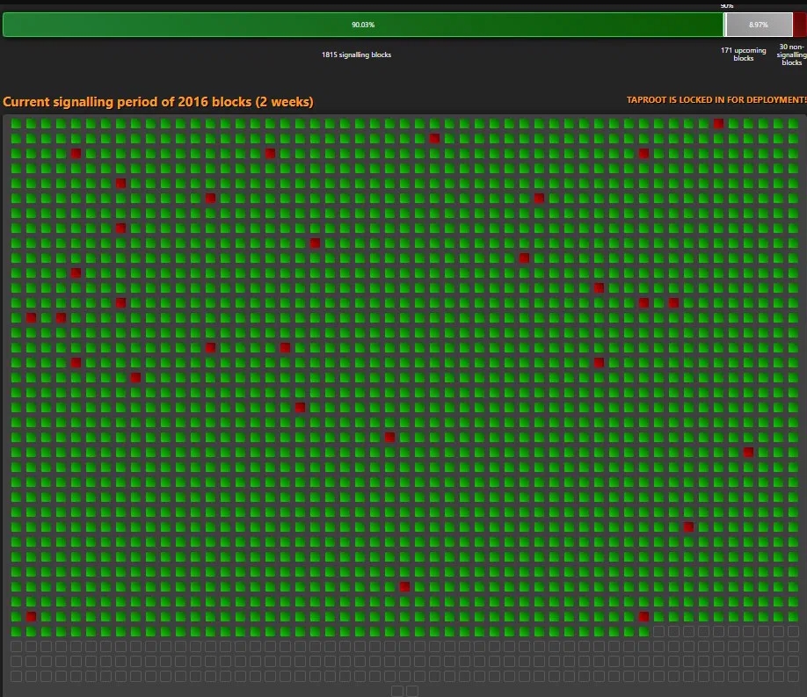Click the red non-signalling segment of progress bar
The image size is (807, 697).
point(800,25)
